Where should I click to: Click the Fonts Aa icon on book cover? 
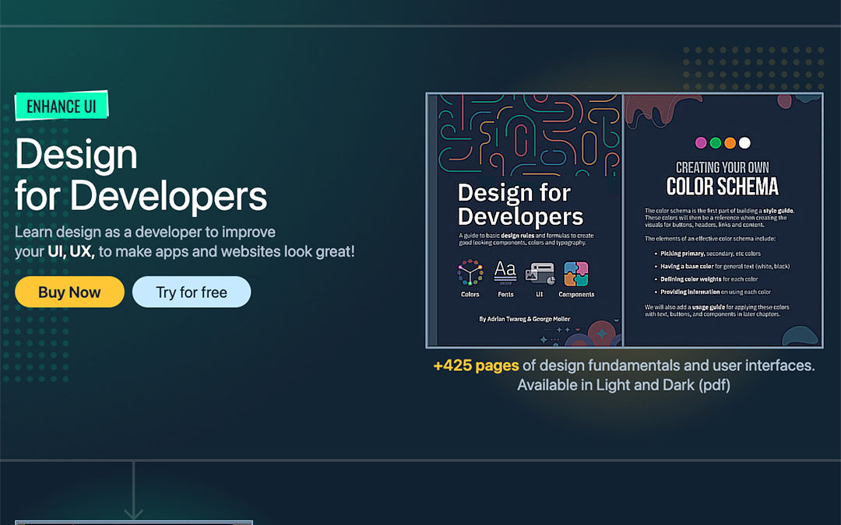click(505, 273)
